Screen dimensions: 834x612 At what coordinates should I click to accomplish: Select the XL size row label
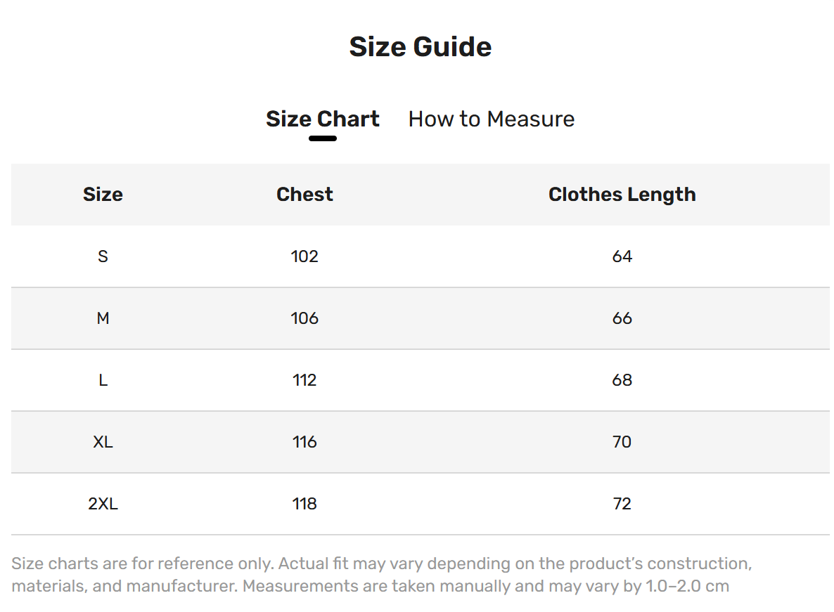pos(103,442)
